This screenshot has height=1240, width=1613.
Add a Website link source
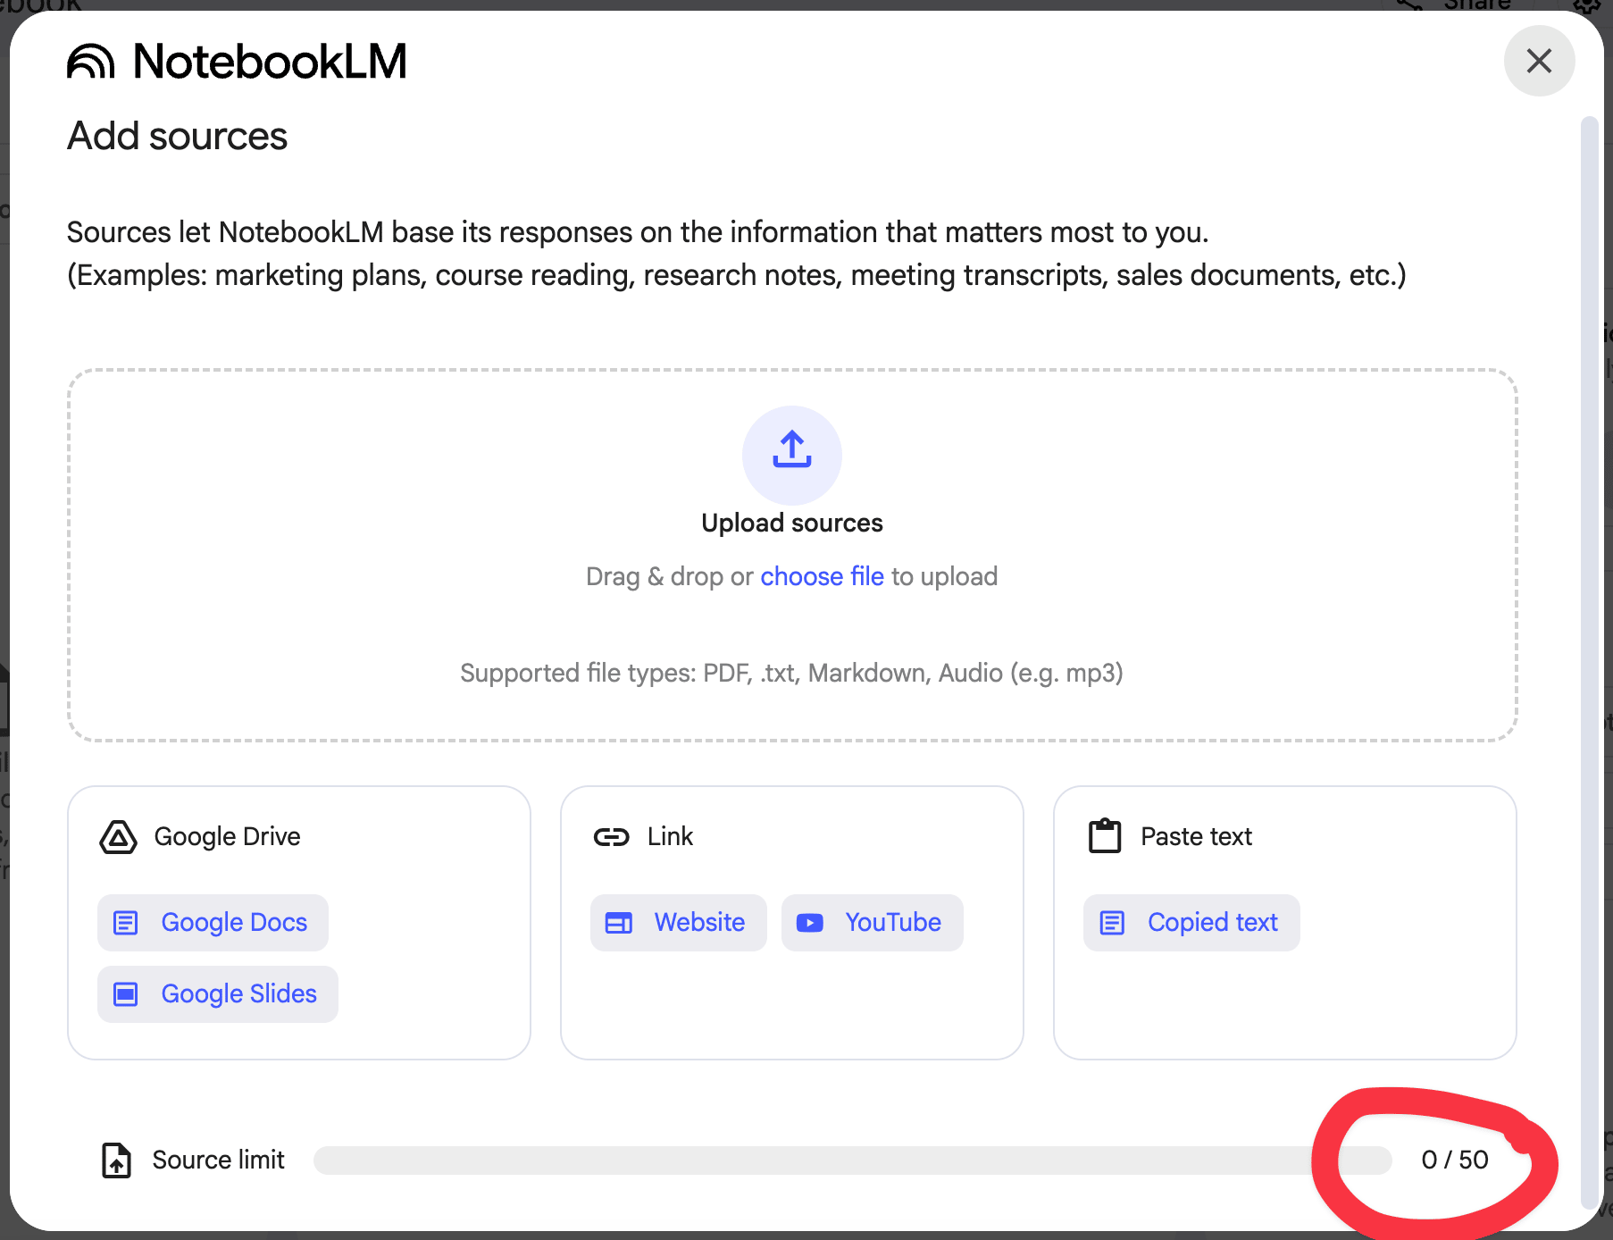tap(679, 922)
